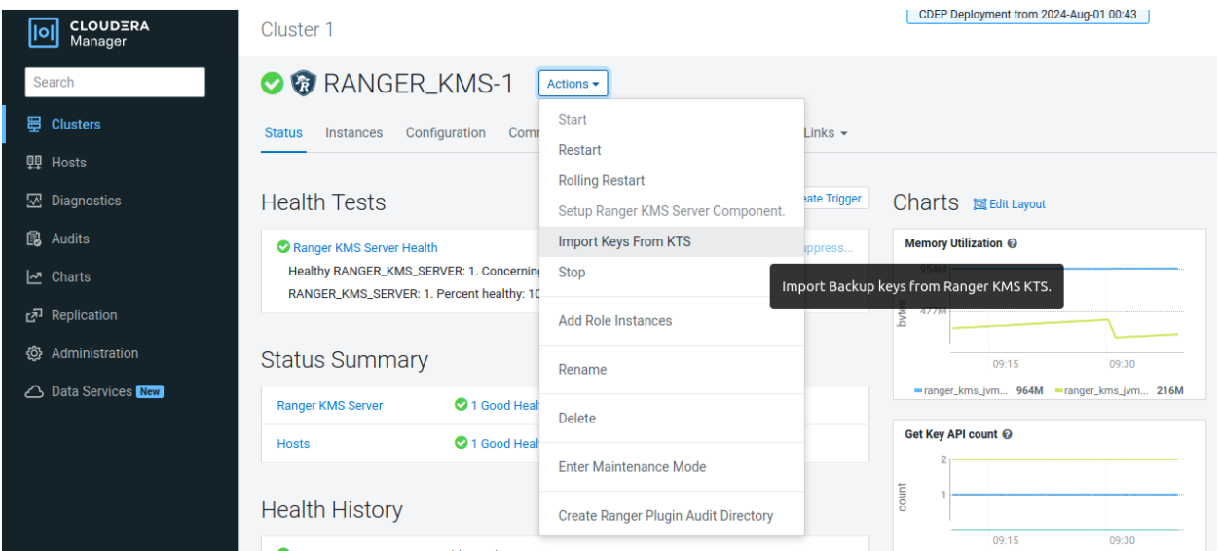Switch to the Instances tab
The height and width of the screenshot is (551, 1219).
click(x=353, y=133)
